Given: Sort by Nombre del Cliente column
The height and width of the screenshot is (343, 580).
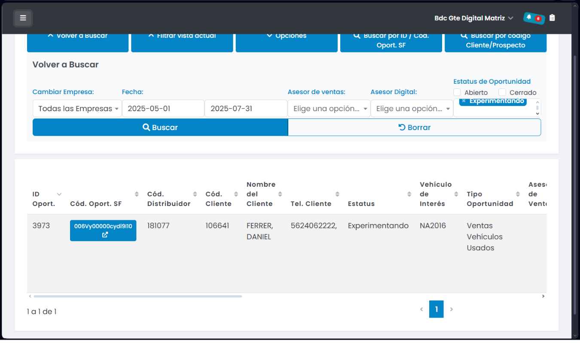Looking at the screenshot, I should pos(280,194).
